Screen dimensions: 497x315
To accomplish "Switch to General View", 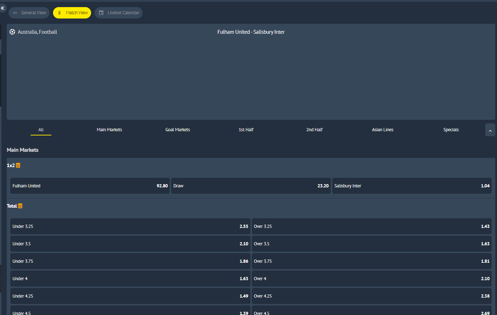I will tap(29, 13).
